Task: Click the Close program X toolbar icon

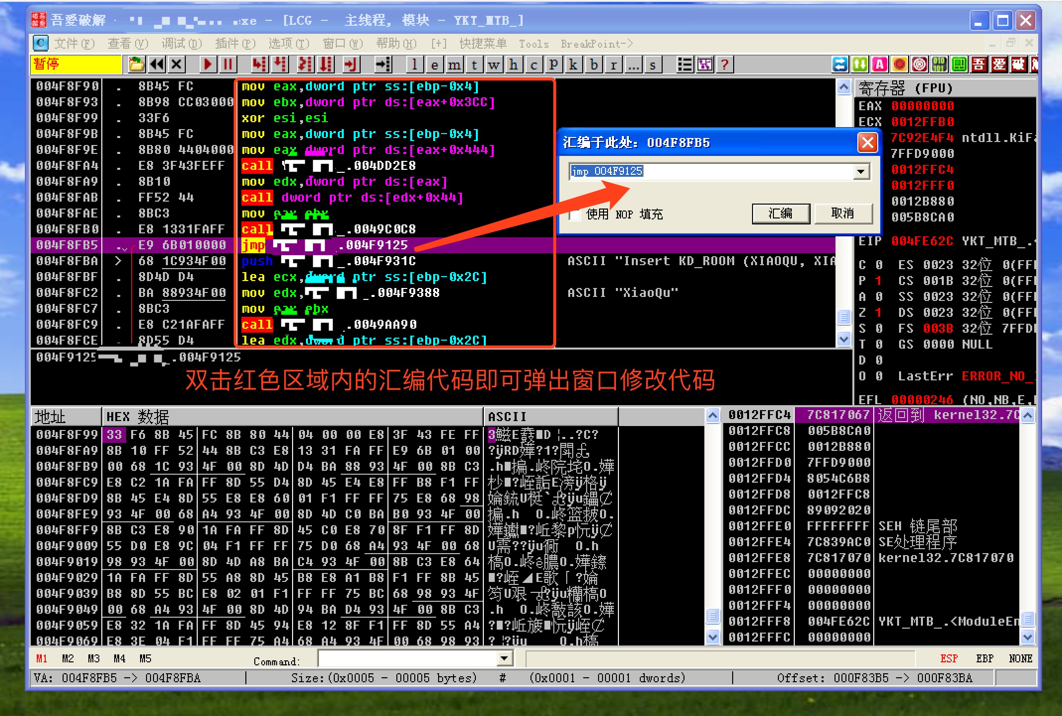Action: (177, 65)
